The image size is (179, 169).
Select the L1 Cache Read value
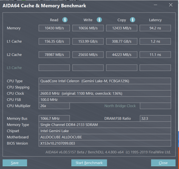(x=54, y=41)
